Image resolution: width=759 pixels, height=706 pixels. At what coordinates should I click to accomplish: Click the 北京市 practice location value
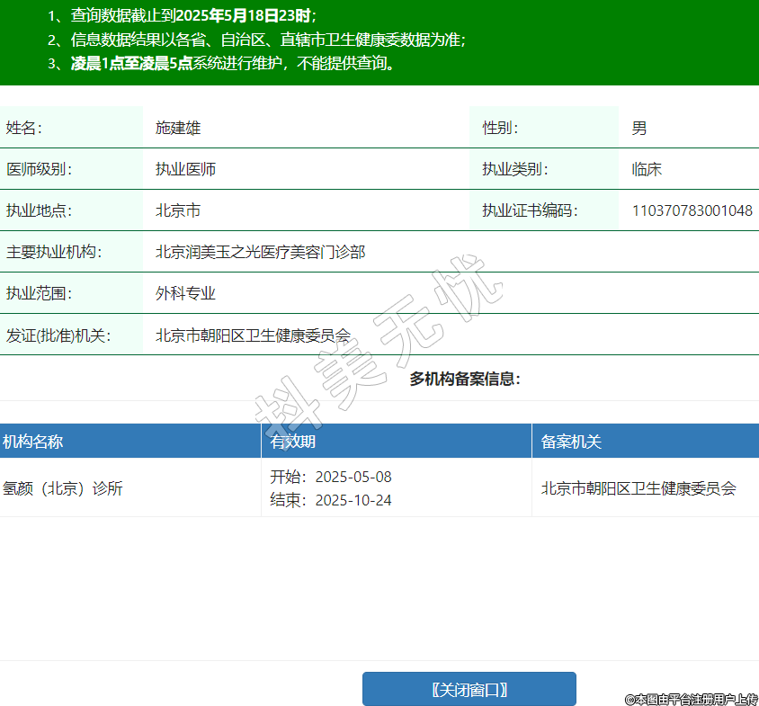(x=178, y=210)
